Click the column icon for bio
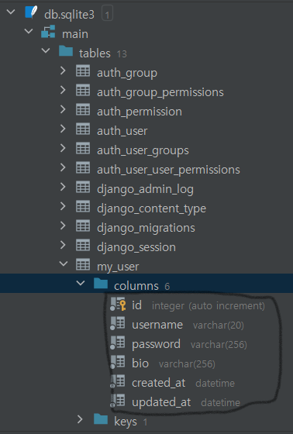This screenshot has width=293, height=434. point(117,362)
